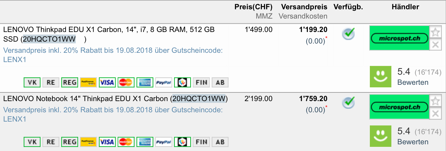Click the Mastercard icon in second offer

pos(126,142)
